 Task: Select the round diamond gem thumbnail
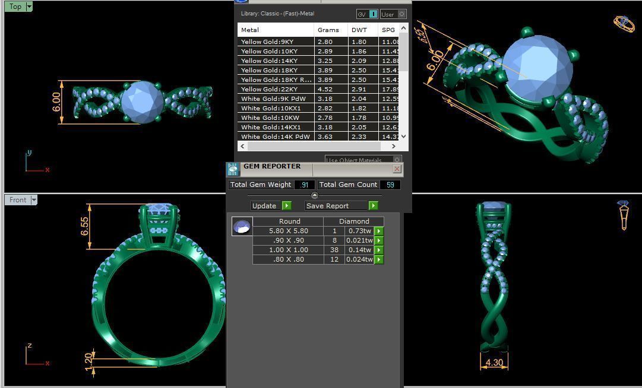click(242, 227)
